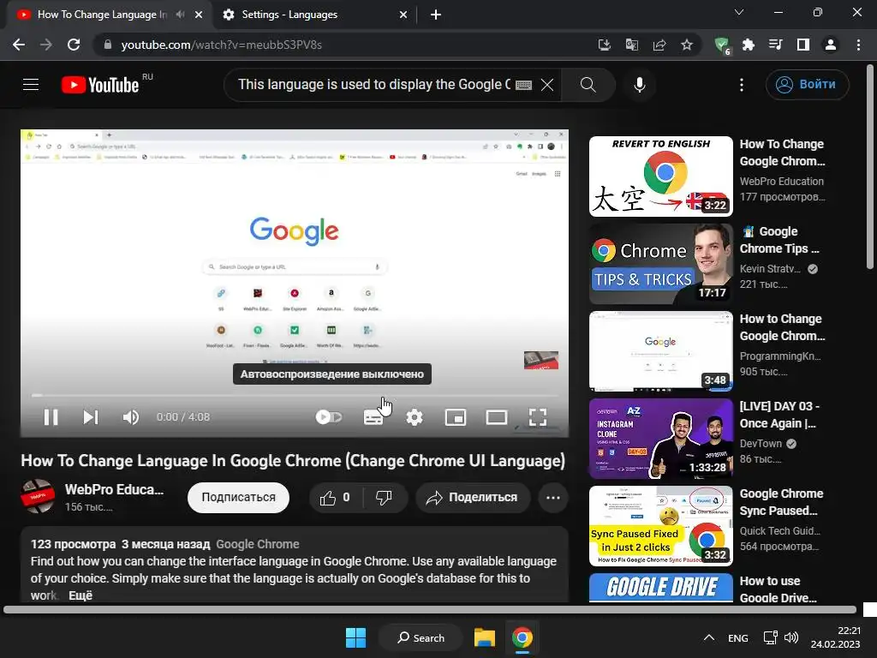This screenshot has height=658, width=877.
Task: Mute the video player volume
Action: pos(131,417)
